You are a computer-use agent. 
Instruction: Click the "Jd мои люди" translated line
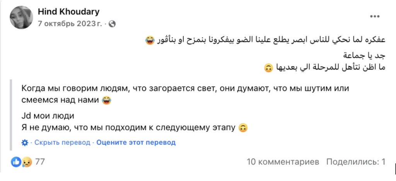click(48, 116)
